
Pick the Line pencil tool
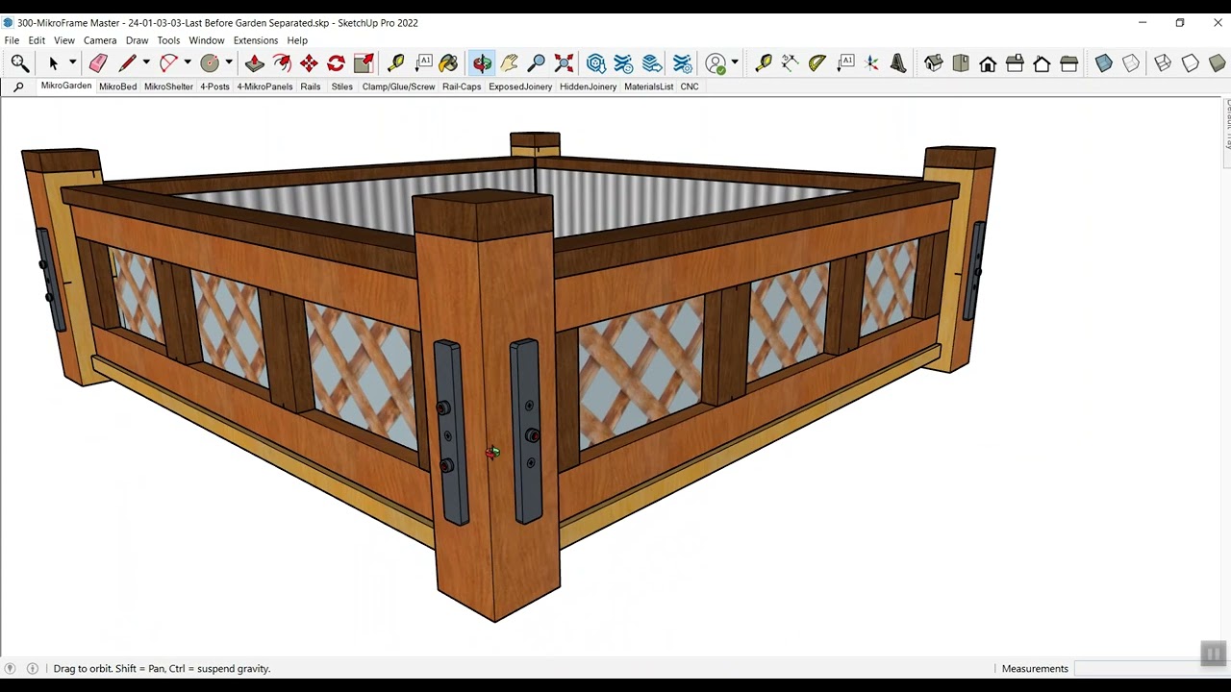[127, 63]
